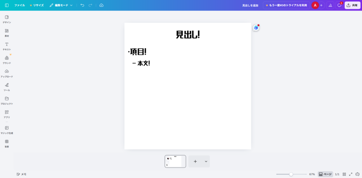
Task: Open comments with notification badge
Action: pos(339,5)
